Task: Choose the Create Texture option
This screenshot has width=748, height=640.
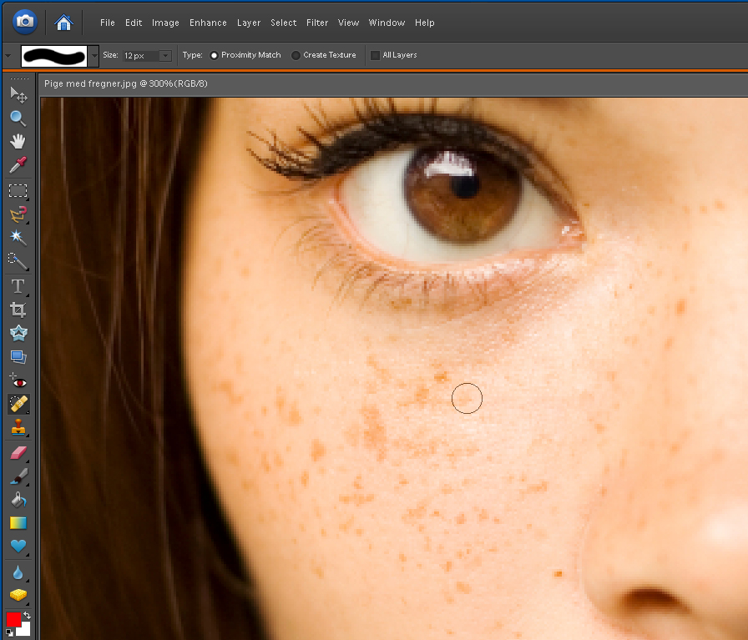Action: coord(296,55)
